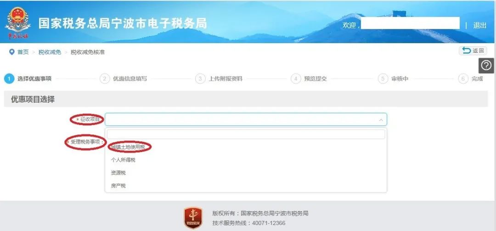Click the tax bureau national emblem logo
The height and width of the screenshot is (231, 496).
(x=18, y=23)
